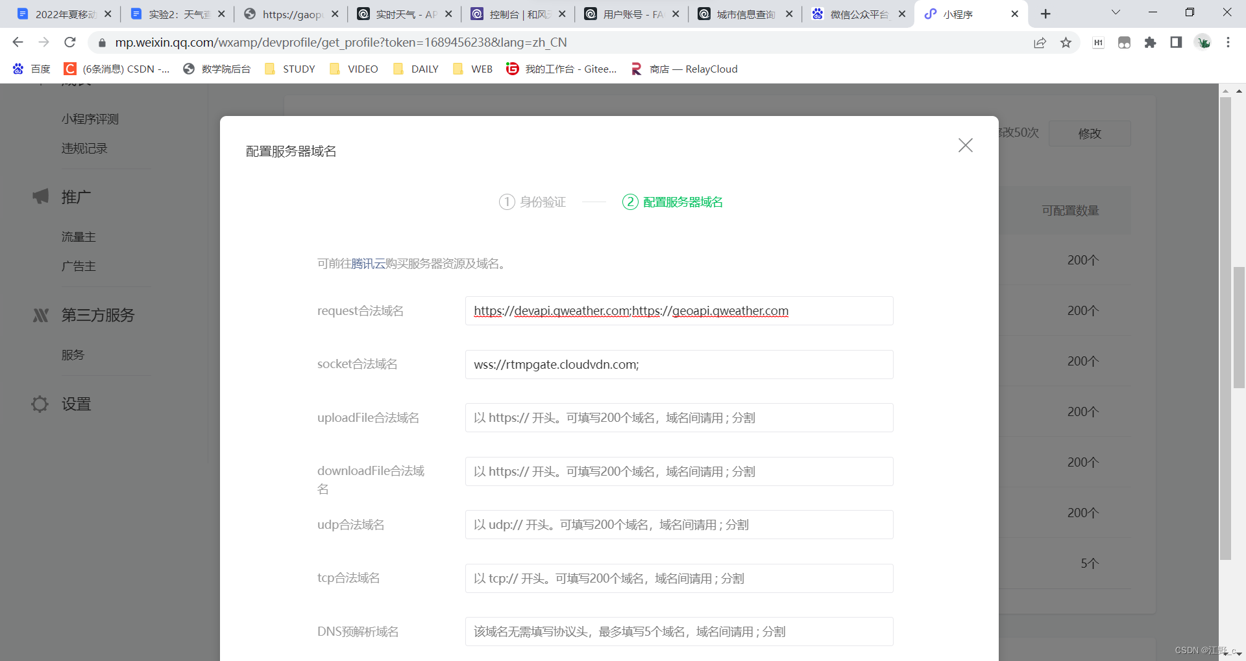Click the socket合法域名 input field
This screenshot has width=1246, height=661.
coord(679,364)
